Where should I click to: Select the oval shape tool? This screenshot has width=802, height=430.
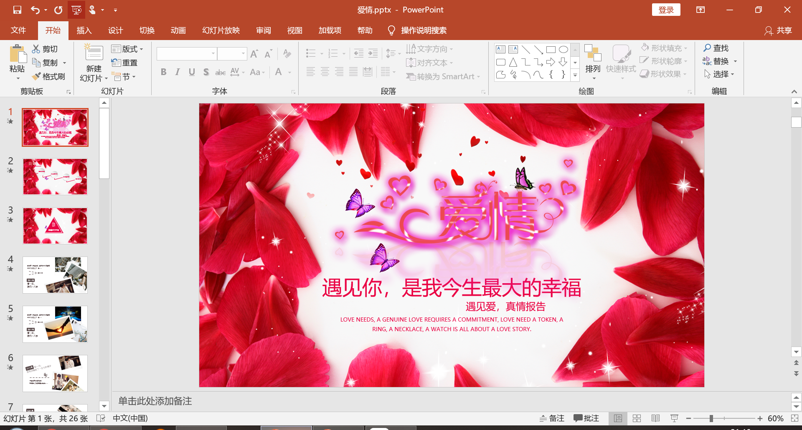(x=563, y=49)
